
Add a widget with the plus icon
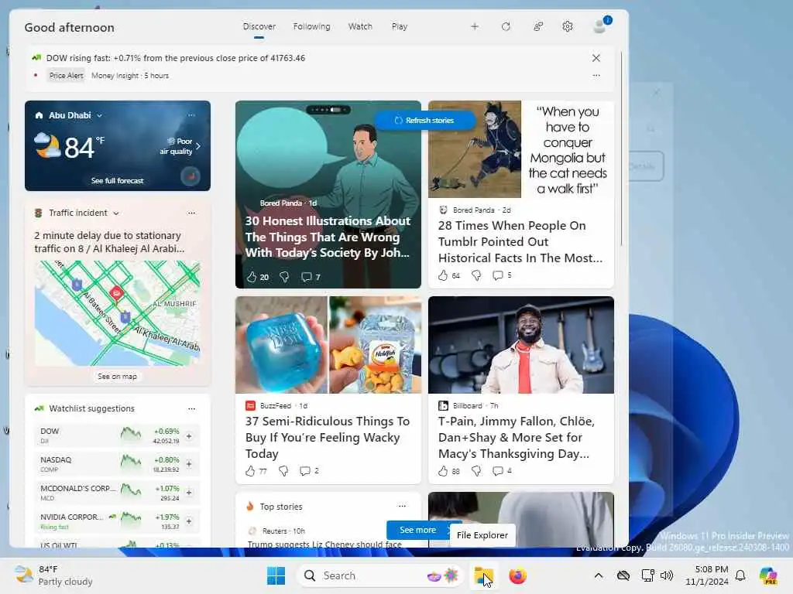(x=475, y=26)
